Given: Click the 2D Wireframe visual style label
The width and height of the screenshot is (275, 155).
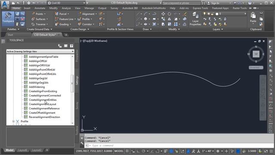Looking at the screenshot, I should [x=98, y=41].
